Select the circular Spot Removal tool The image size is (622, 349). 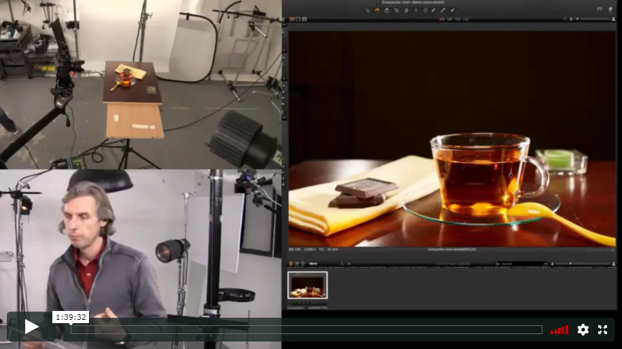click(425, 10)
